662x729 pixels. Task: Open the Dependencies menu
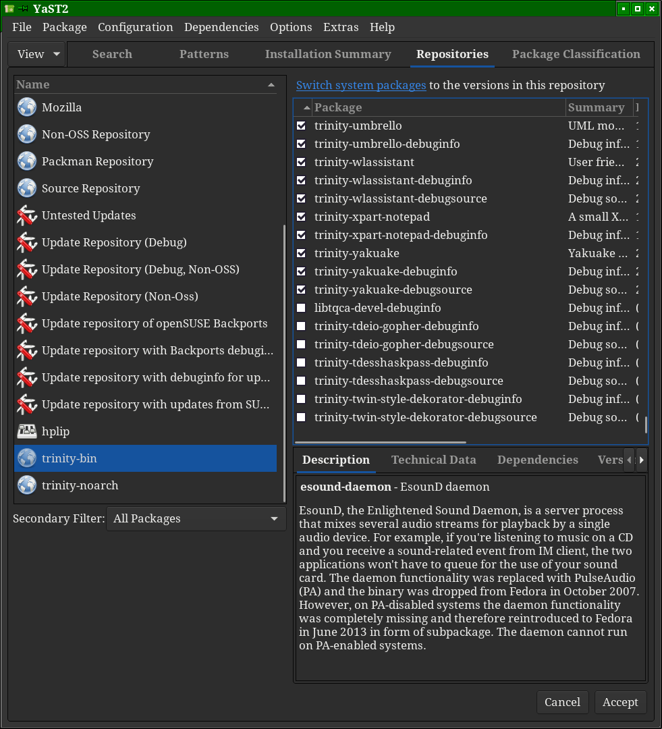[x=221, y=27]
